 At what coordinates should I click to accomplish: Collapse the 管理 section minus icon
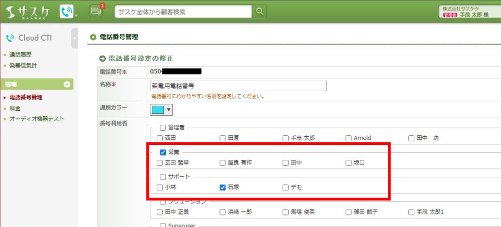pos(67,85)
